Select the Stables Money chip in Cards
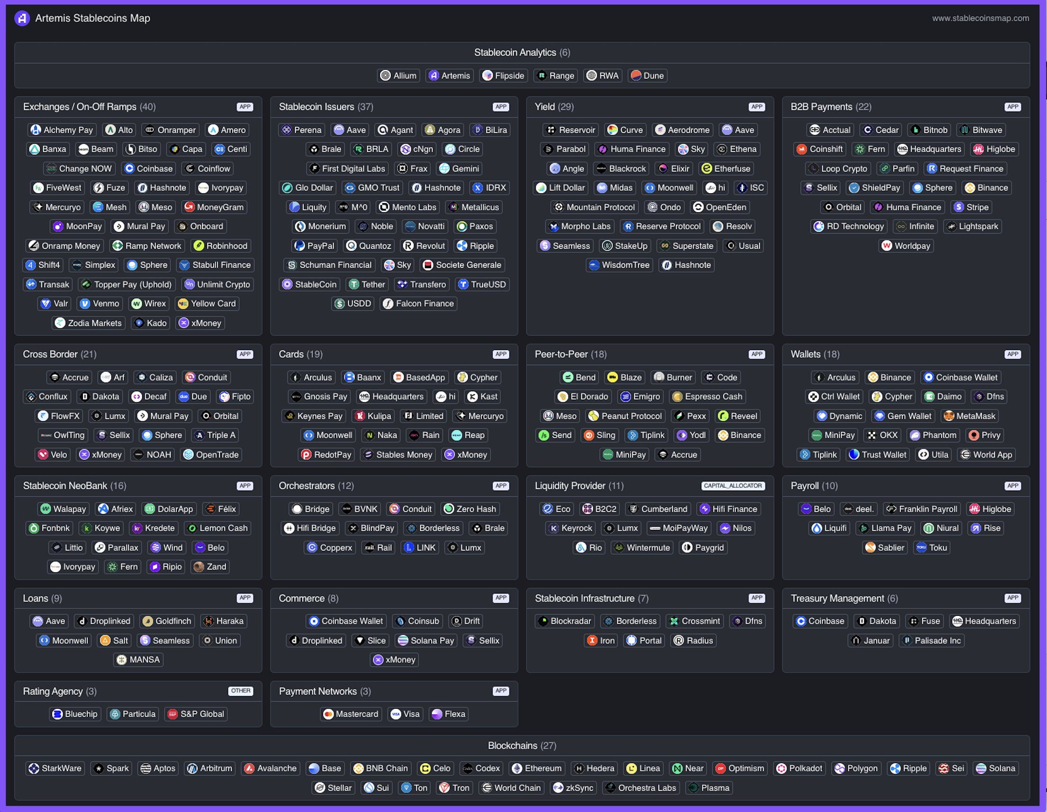1047x812 pixels. [x=398, y=454]
